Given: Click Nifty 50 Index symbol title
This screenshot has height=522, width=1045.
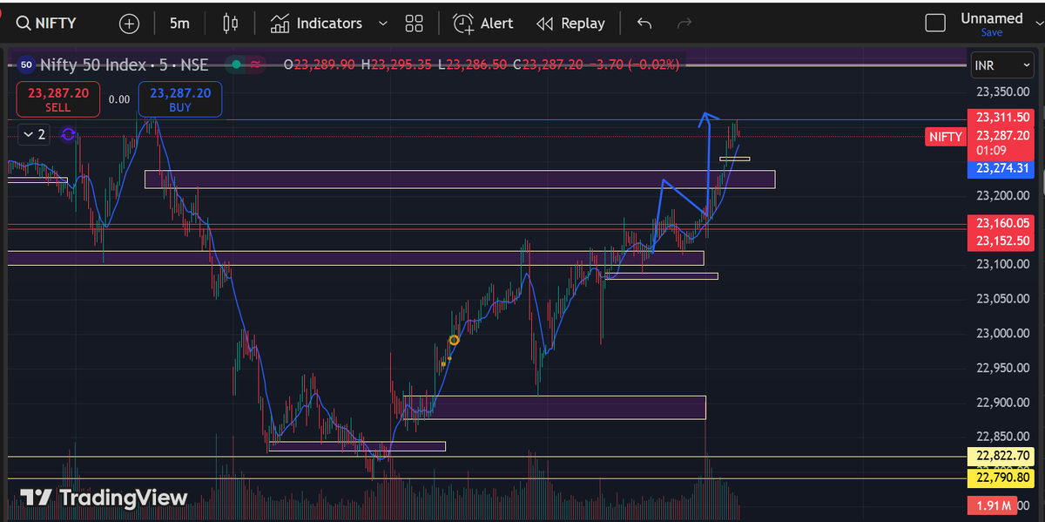Looking at the screenshot, I should (x=125, y=64).
